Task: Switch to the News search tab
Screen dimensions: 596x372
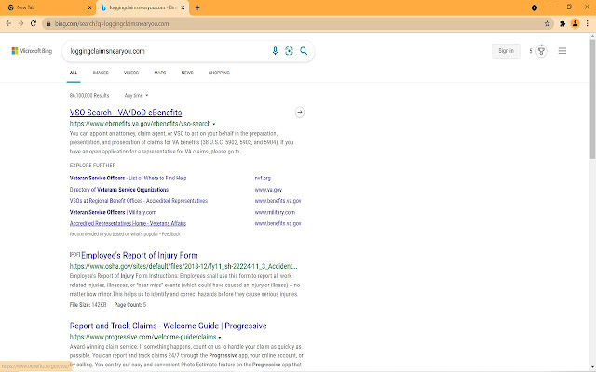Action: [x=187, y=72]
